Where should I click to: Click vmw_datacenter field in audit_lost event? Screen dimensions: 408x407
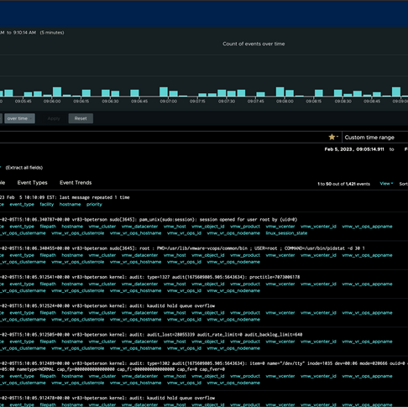[x=140, y=342]
